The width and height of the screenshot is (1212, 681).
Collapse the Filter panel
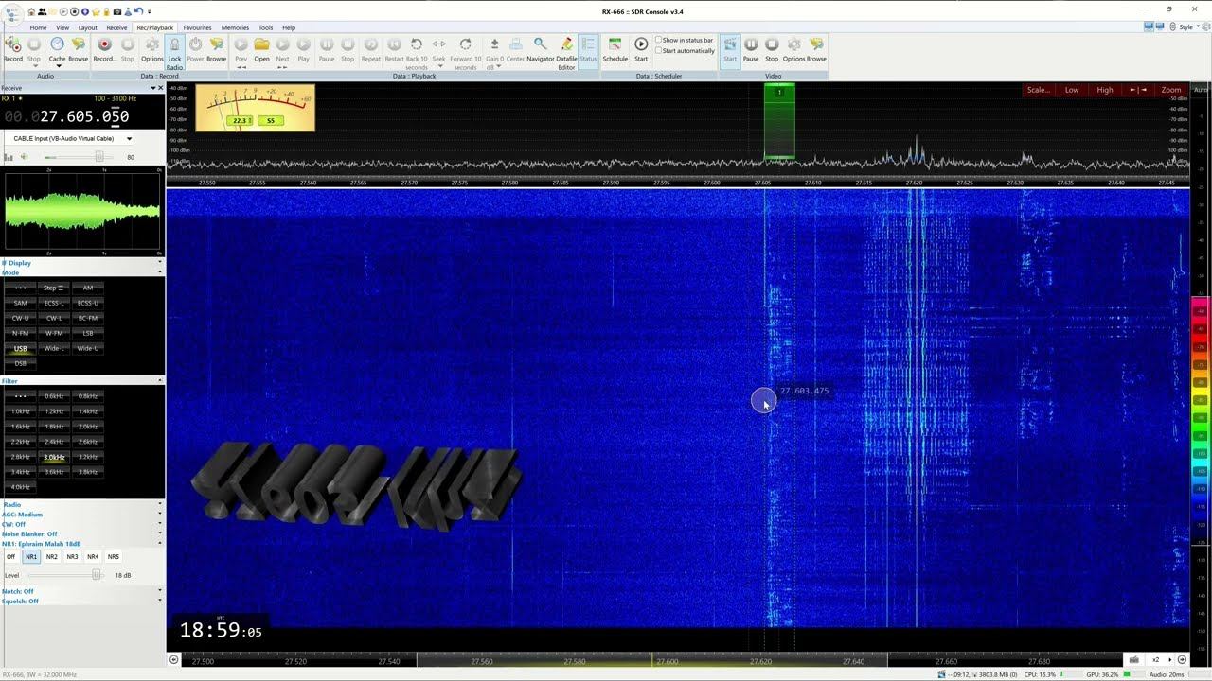[x=159, y=381]
